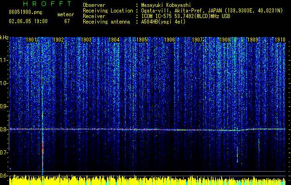Click the 0.9 frequency axis label

(4, 106)
